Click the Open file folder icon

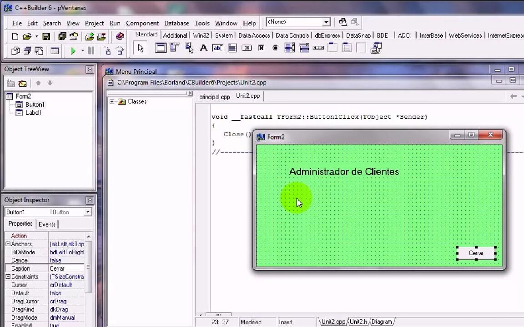click(27, 36)
